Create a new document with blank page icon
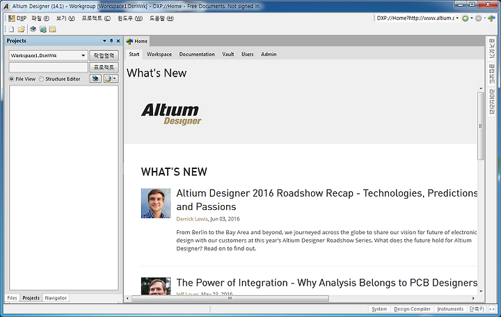 (11, 29)
